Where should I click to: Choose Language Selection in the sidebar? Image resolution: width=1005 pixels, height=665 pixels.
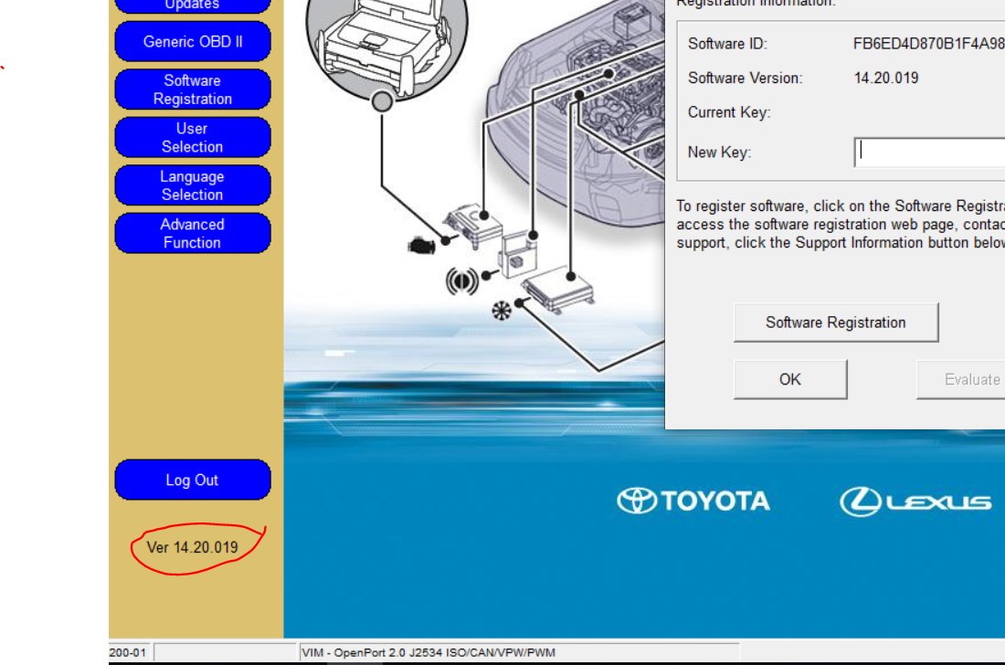click(192, 185)
